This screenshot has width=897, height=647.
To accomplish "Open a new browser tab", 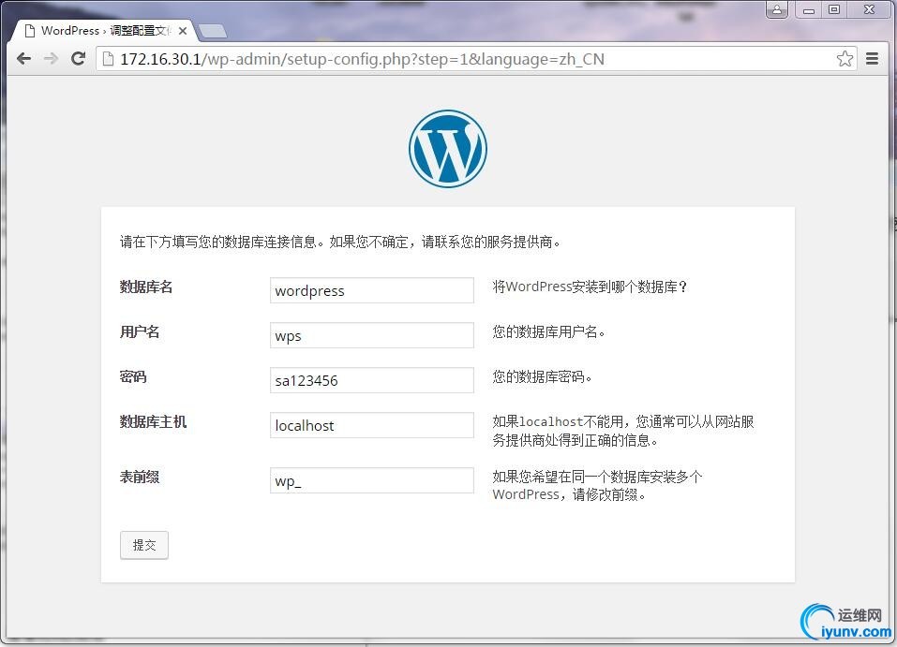I will (212, 32).
